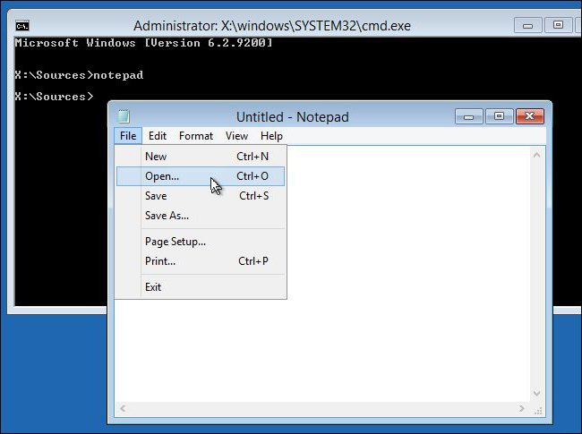Open the File menu in Notepad
The width and height of the screenshot is (582, 434).
pyautogui.click(x=128, y=136)
